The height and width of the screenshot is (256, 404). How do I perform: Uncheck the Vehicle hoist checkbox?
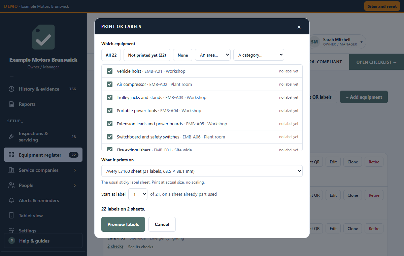[110, 71]
